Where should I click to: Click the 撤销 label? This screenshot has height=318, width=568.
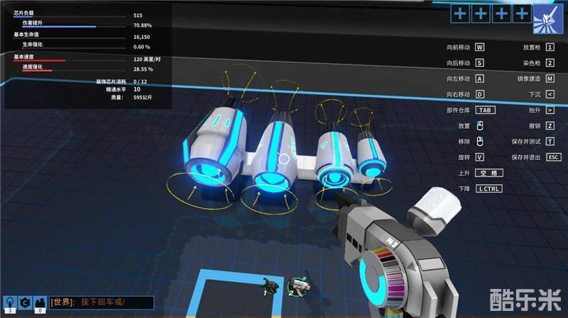[x=535, y=126]
